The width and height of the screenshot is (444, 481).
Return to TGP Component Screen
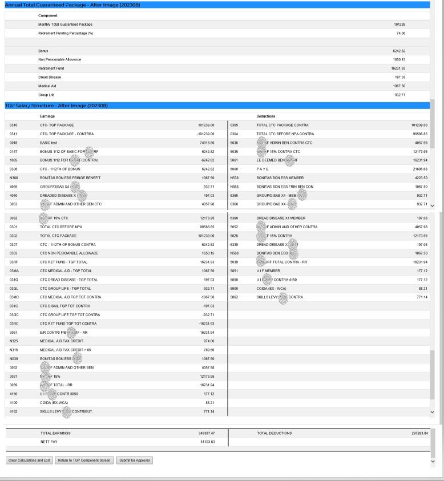coord(84,460)
